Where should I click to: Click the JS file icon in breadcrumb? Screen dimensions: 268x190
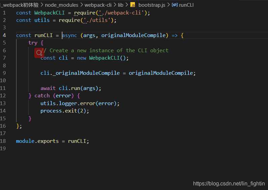click(x=133, y=5)
